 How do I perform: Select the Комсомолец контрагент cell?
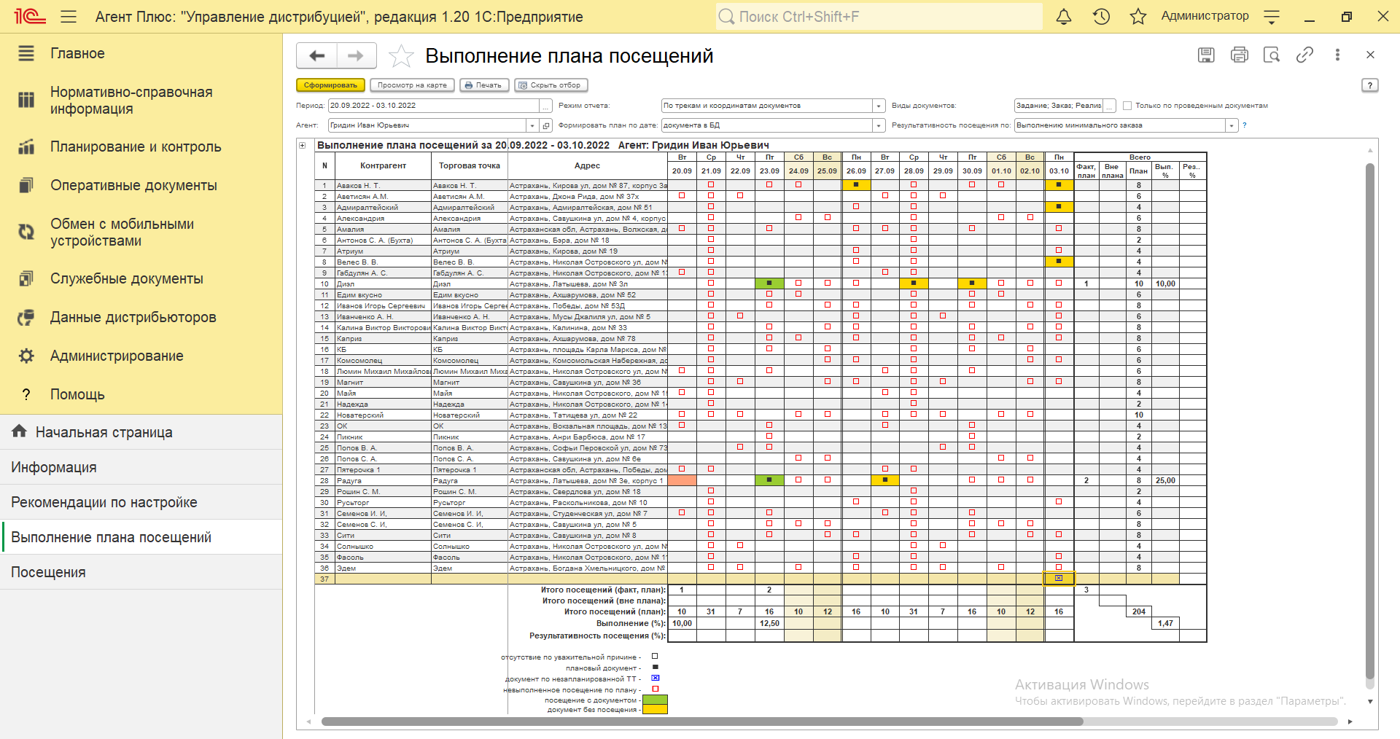[383, 360]
